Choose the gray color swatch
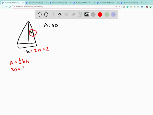 tap(93, 14)
